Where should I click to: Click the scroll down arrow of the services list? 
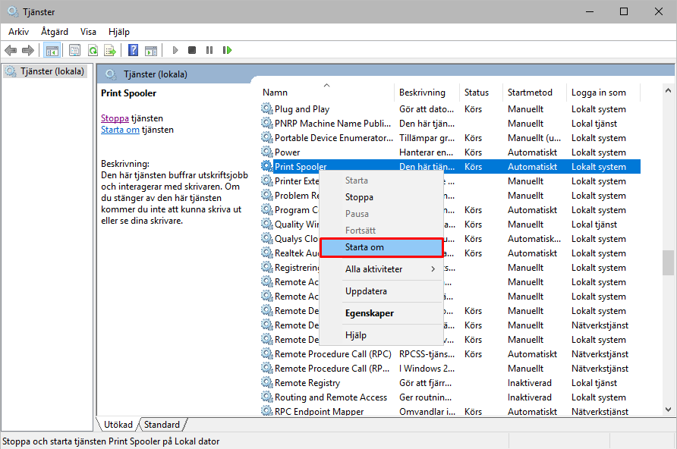click(668, 410)
